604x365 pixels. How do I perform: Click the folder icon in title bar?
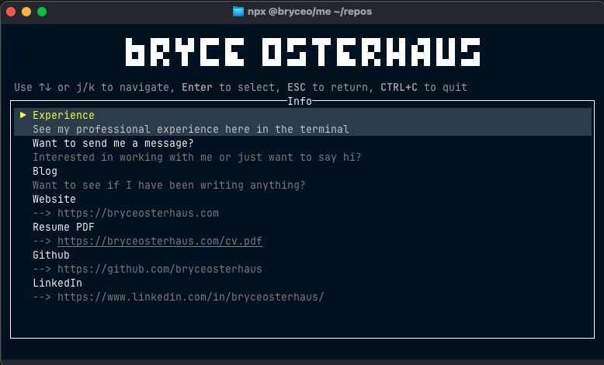coord(238,12)
